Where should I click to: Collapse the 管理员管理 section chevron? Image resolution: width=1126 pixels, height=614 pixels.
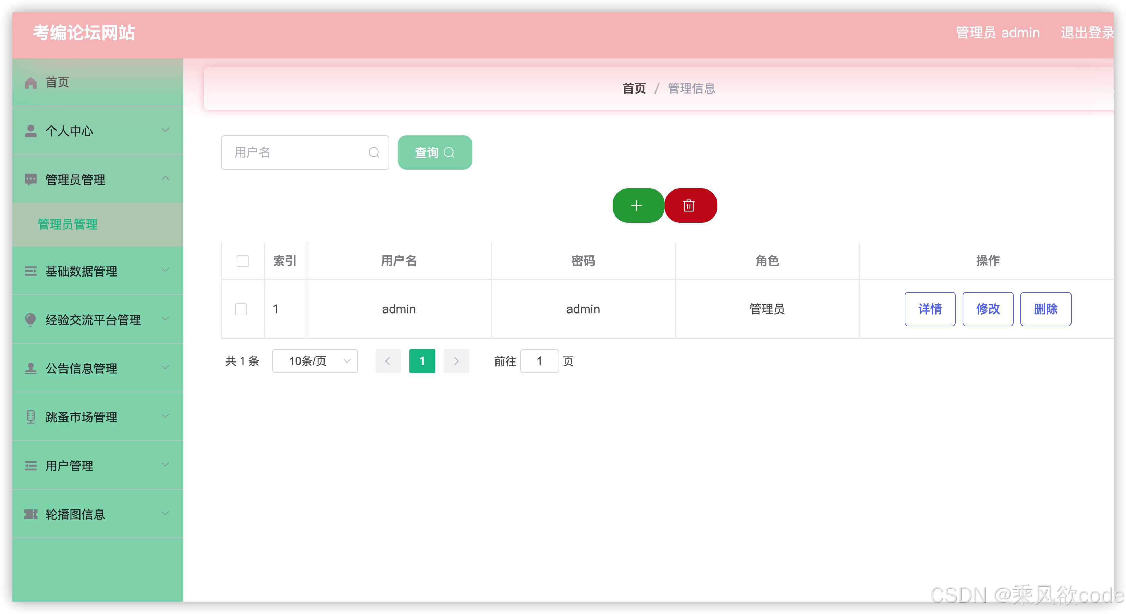[165, 178]
